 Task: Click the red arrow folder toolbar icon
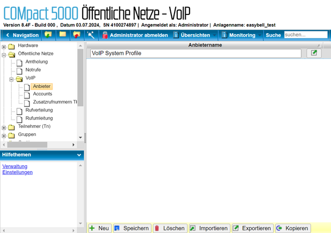click(76, 35)
